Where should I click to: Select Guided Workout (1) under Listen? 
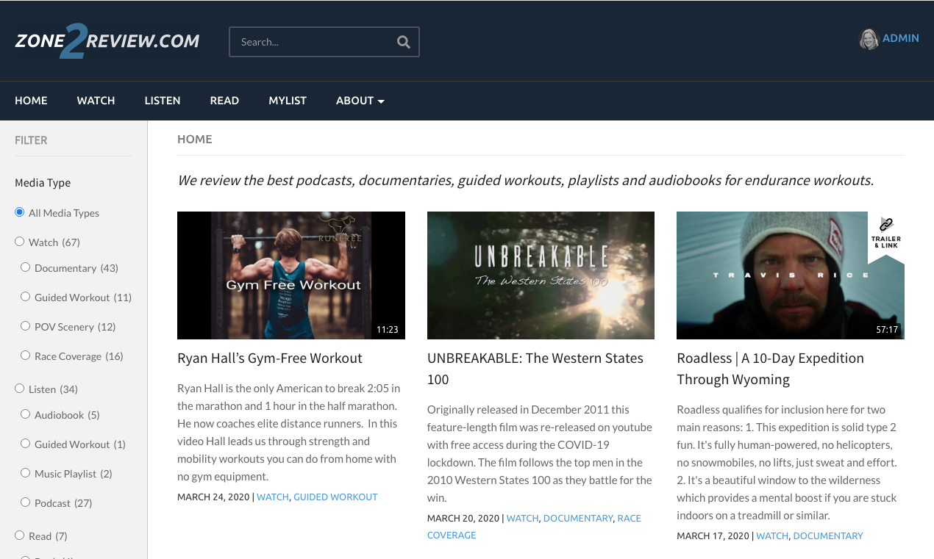point(26,444)
